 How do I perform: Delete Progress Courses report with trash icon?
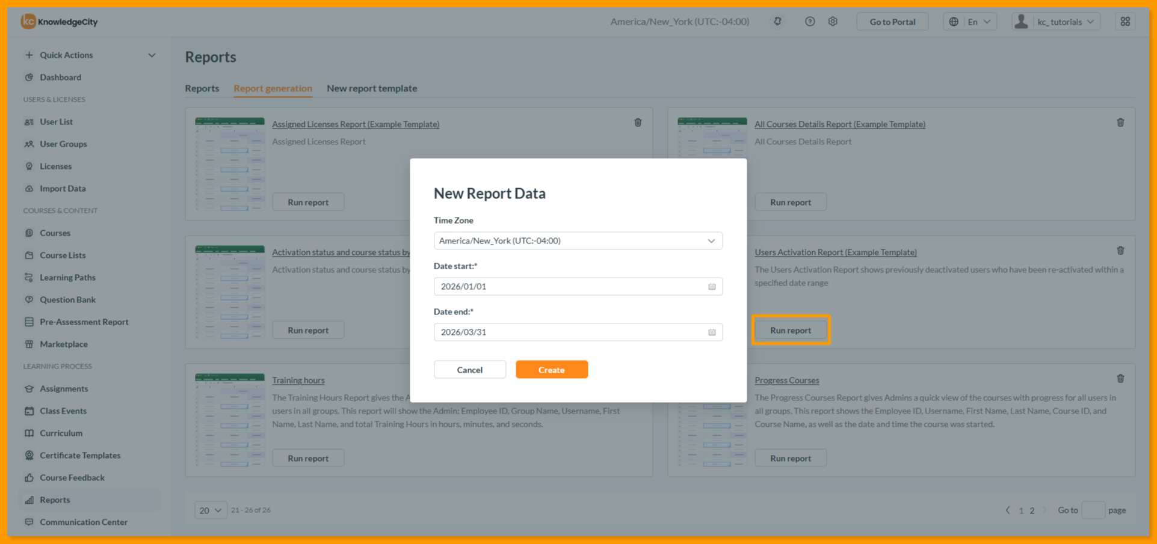pyautogui.click(x=1120, y=379)
